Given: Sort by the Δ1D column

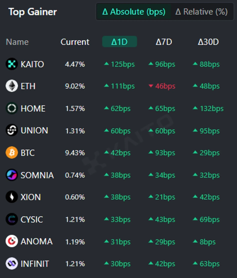Looking at the screenshot, I should 119,42.
